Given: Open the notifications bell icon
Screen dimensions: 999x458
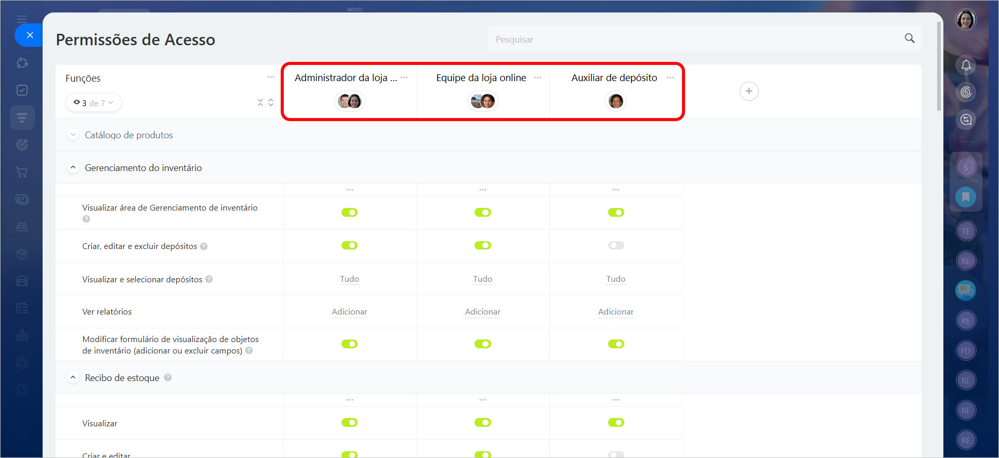Looking at the screenshot, I should point(966,65).
